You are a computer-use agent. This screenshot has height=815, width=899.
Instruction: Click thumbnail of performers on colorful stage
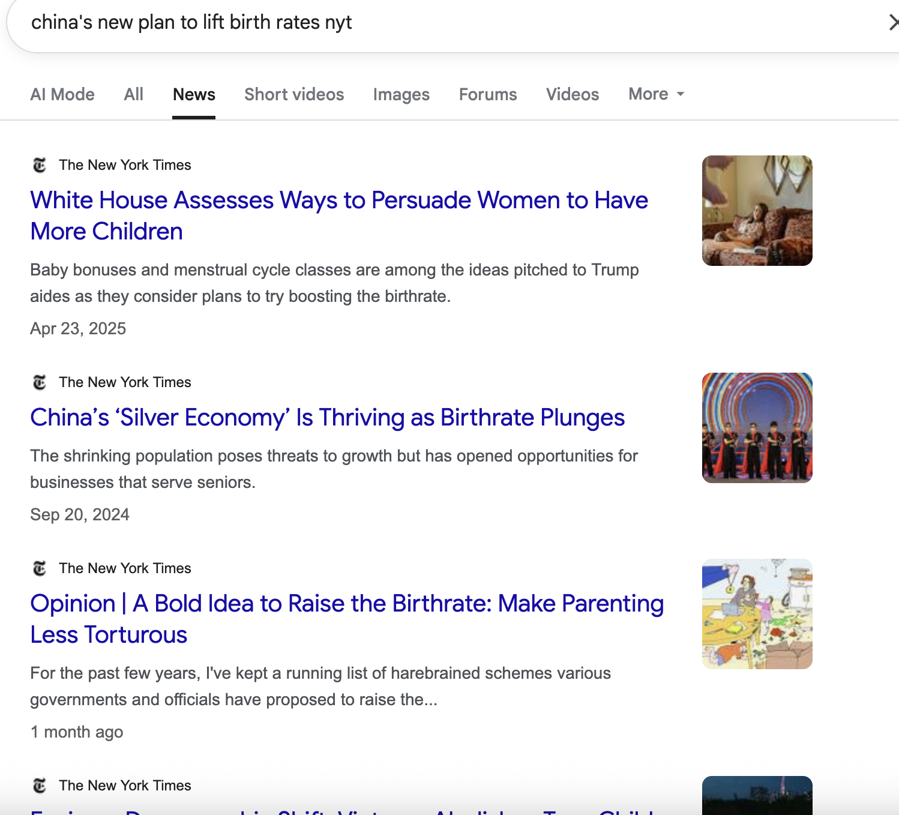[757, 428]
